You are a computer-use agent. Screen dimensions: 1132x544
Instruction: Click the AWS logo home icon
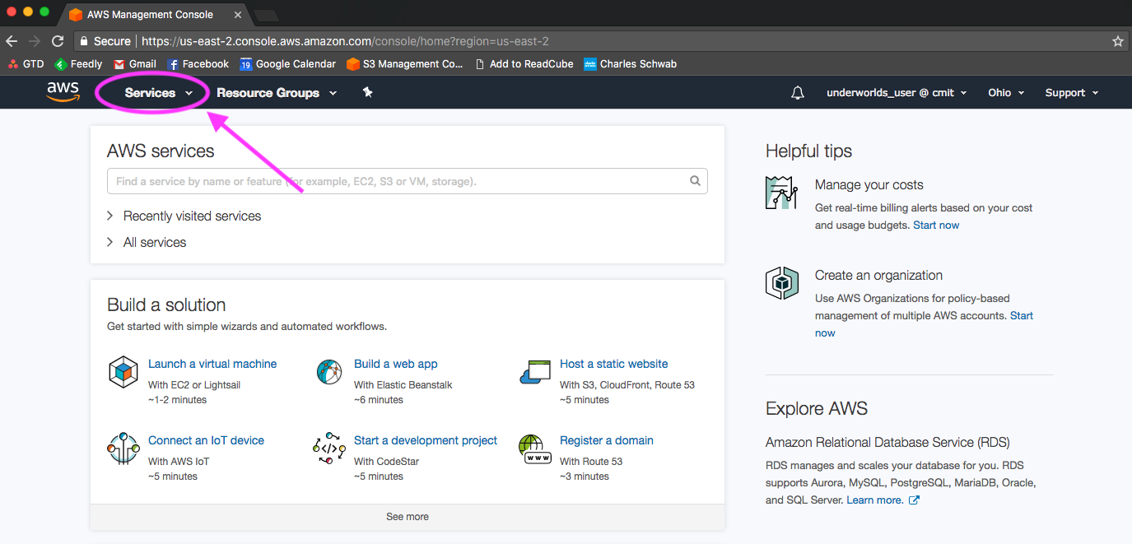click(63, 92)
